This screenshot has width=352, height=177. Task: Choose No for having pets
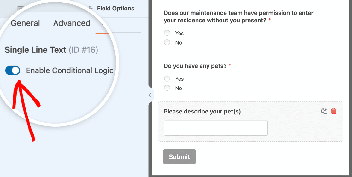(167, 88)
